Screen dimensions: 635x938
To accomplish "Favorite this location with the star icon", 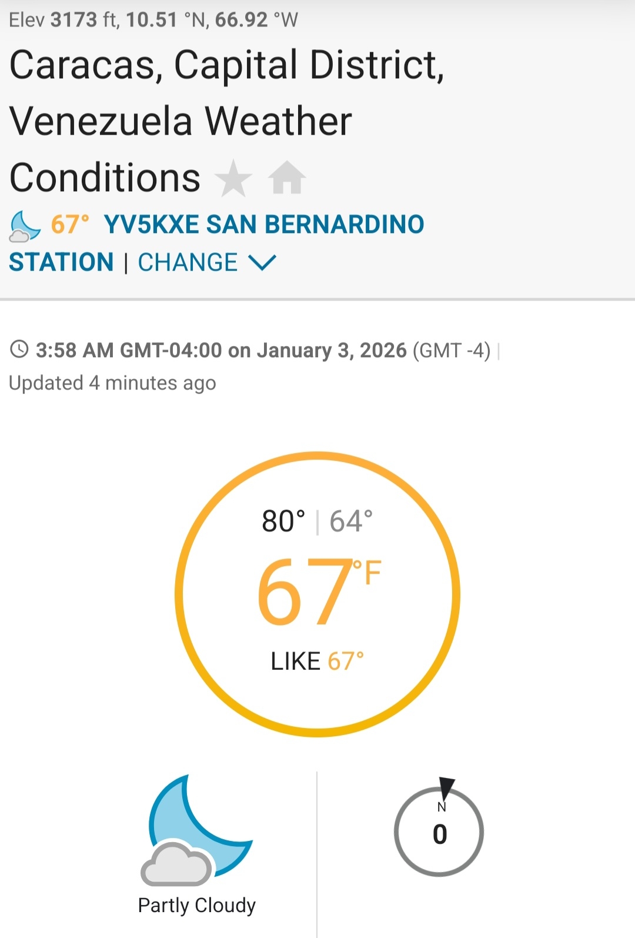I will tap(233, 178).
